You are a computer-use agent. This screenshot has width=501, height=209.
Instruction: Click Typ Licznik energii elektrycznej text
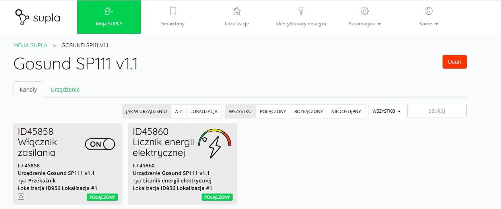tap(172, 181)
